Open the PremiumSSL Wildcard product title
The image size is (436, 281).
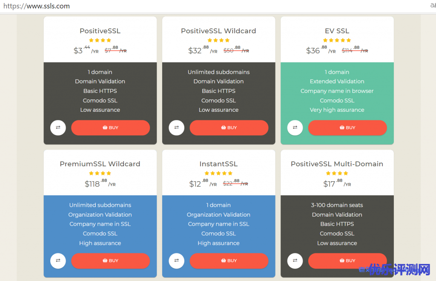[100, 164]
